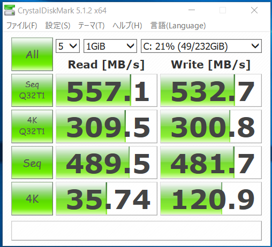Start the 4K Q32T1 test

click(x=32, y=126)
